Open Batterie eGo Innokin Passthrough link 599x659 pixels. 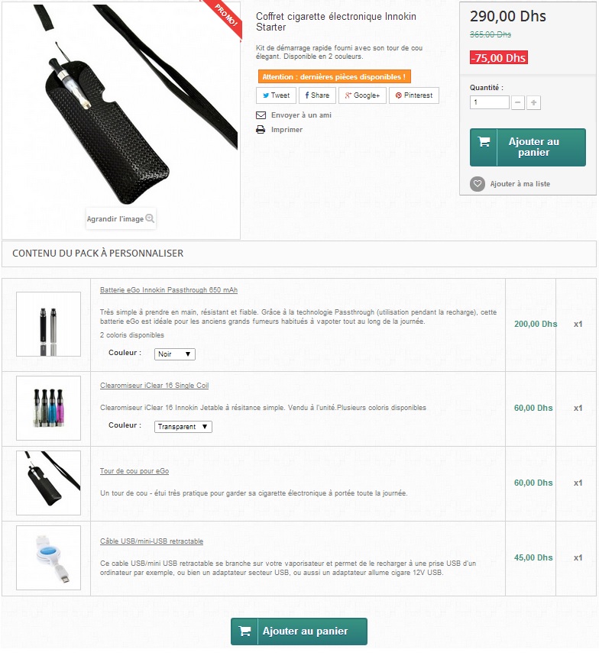pyautogui.click(x=169, y=290)
